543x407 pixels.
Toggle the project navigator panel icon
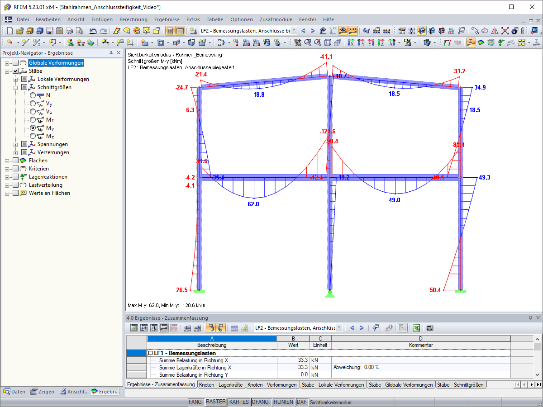pos(170,31)
